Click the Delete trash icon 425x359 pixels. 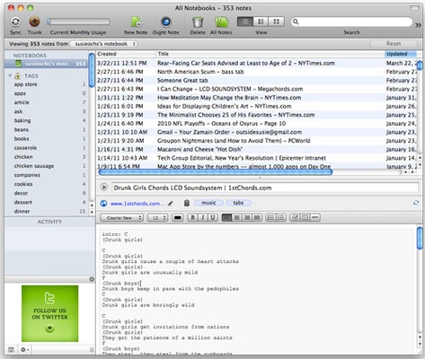tap(198, 22)
